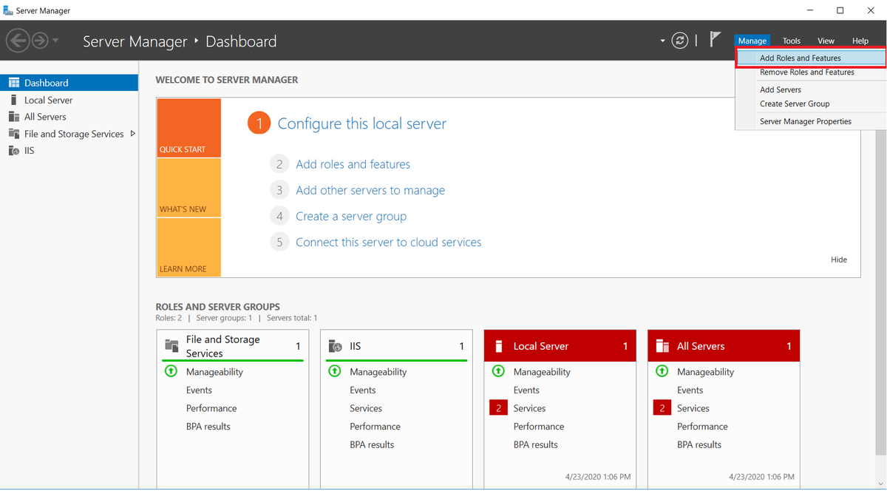Click green Manageability arrow in IIS tile
The width and height of the screenshot is (887, 491).
(334, 372)
